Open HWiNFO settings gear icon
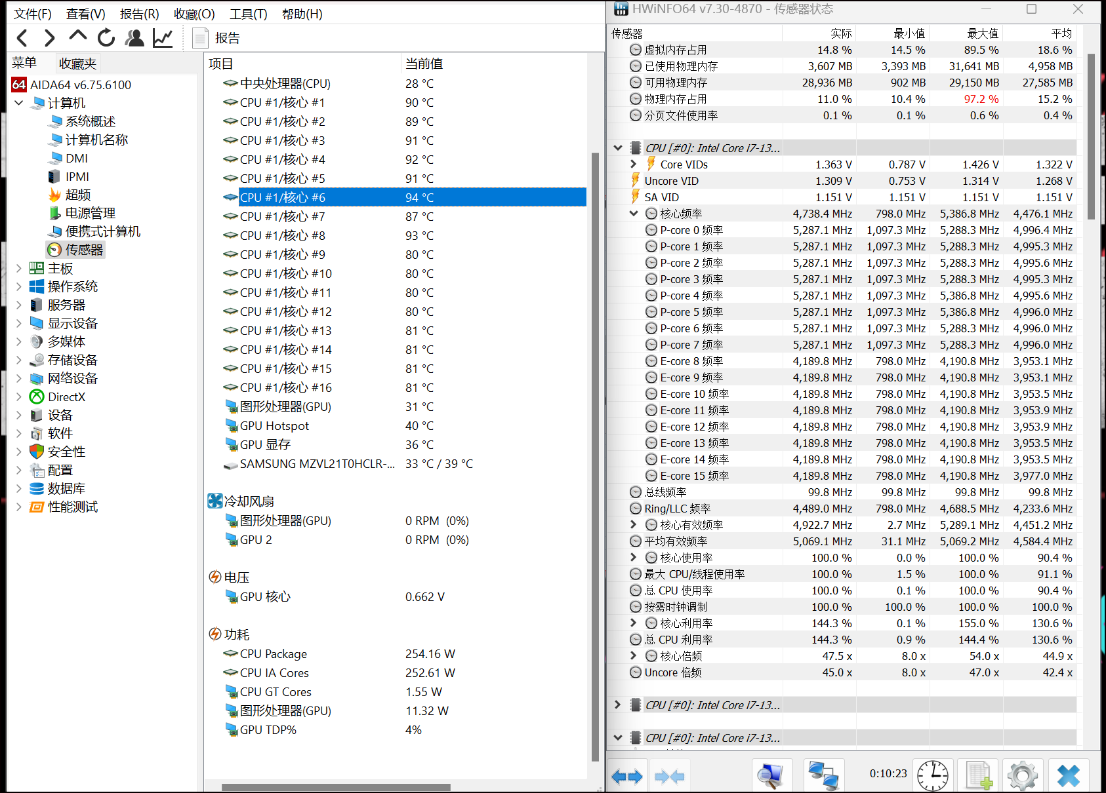The width and height of the screenshot is (1106, 793). (1022, 776)
